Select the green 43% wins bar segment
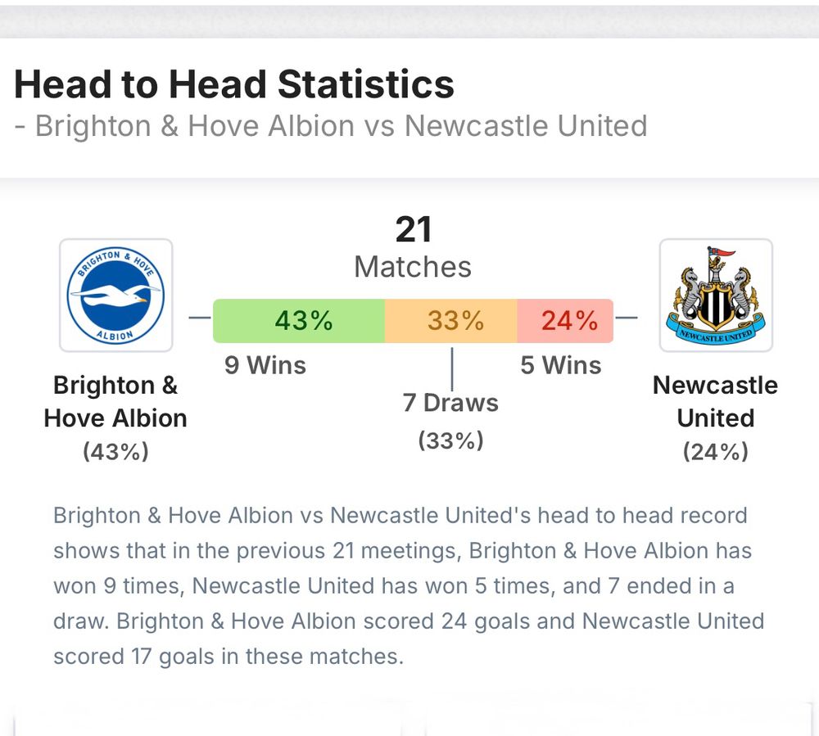 [299, 320]
